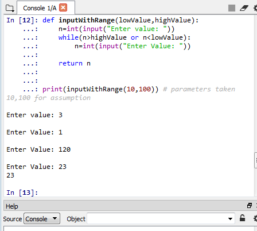Click the printed result '23' line
The image size is (257, 231).
pyautogui.click(x=10, y=175)
